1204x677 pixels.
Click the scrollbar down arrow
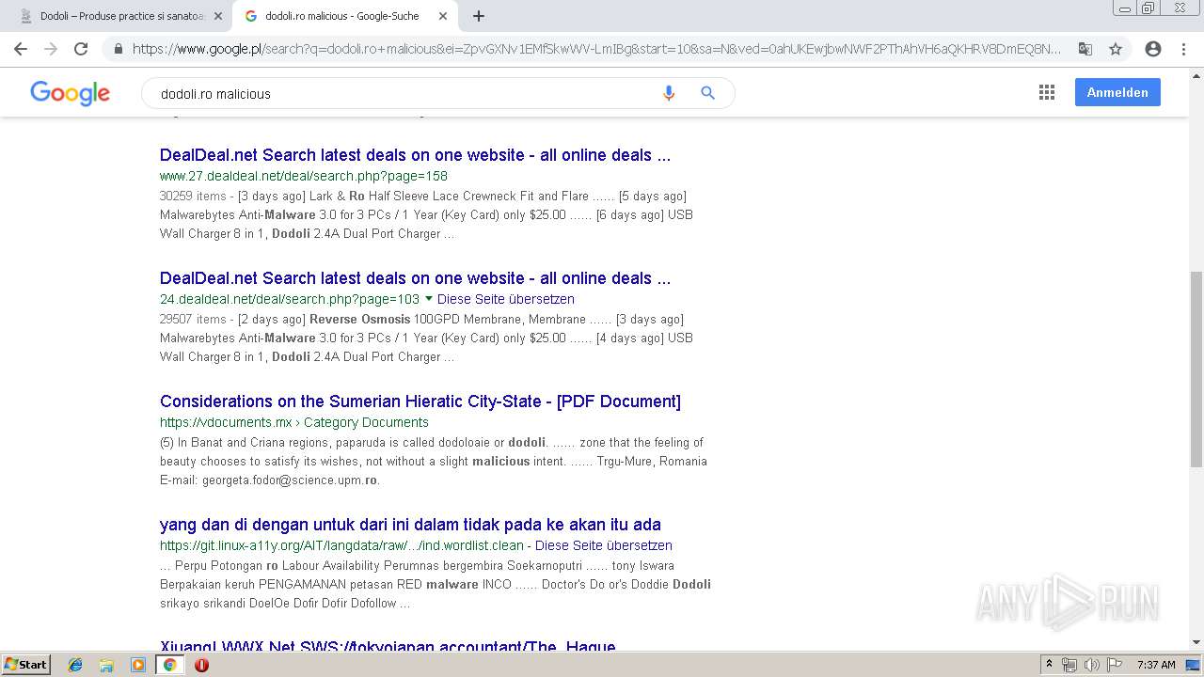pos(1196,642)
